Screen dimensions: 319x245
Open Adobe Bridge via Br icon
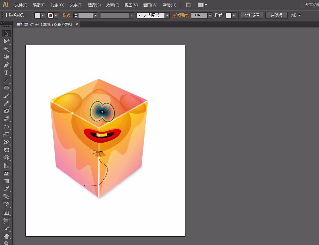(x=189, y=5)
